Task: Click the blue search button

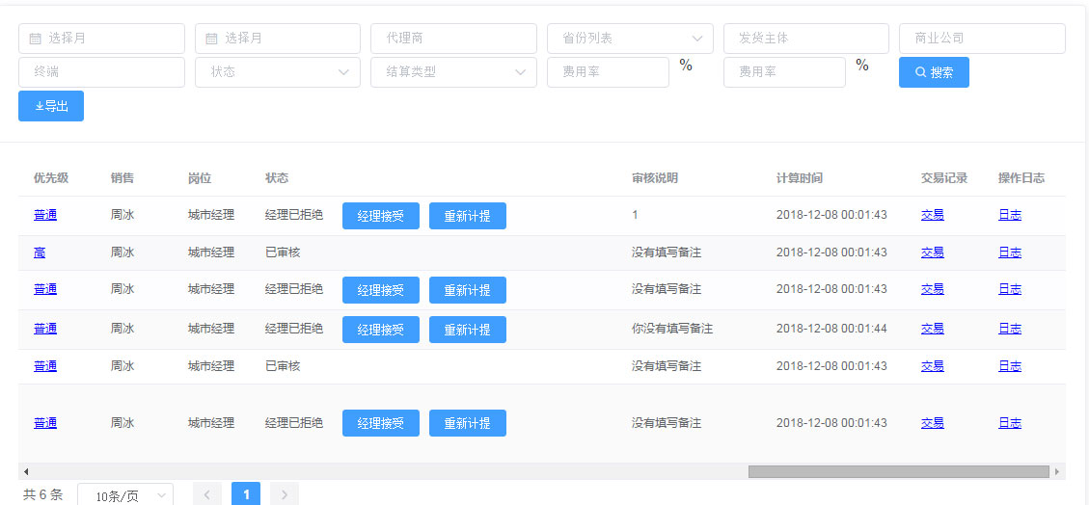Action: [x=934, y=72]
